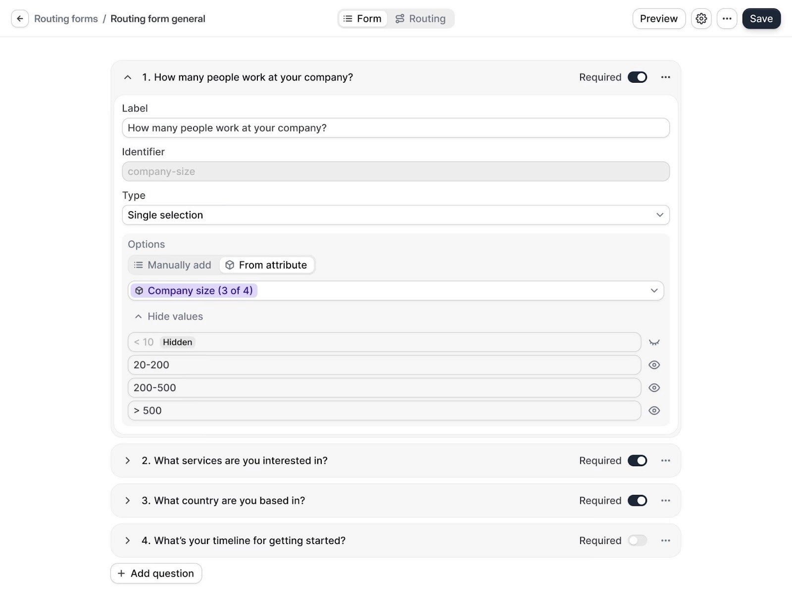Switch to the Routing tab

[x=421, y=18]
